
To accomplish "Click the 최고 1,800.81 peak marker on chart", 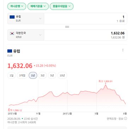I will 105,83.
